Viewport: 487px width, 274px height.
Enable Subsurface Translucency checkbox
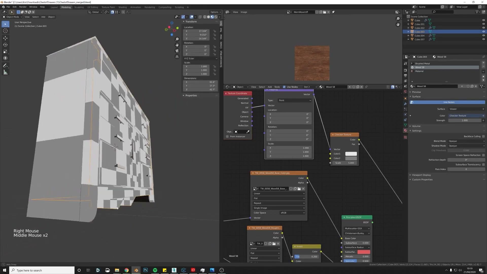pos(483,164)
